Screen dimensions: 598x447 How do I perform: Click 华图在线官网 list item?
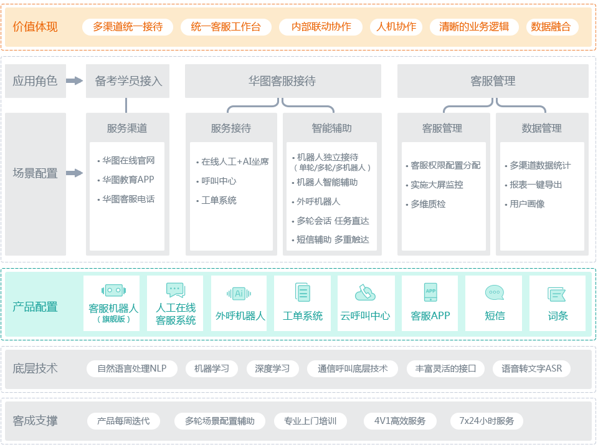126,161
